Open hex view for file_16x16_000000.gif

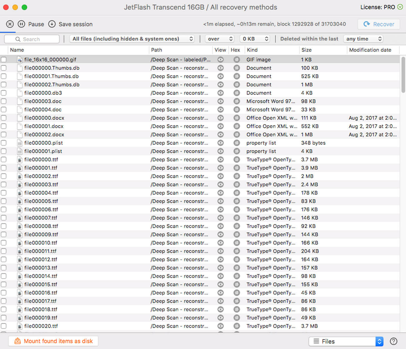(236, 59)
